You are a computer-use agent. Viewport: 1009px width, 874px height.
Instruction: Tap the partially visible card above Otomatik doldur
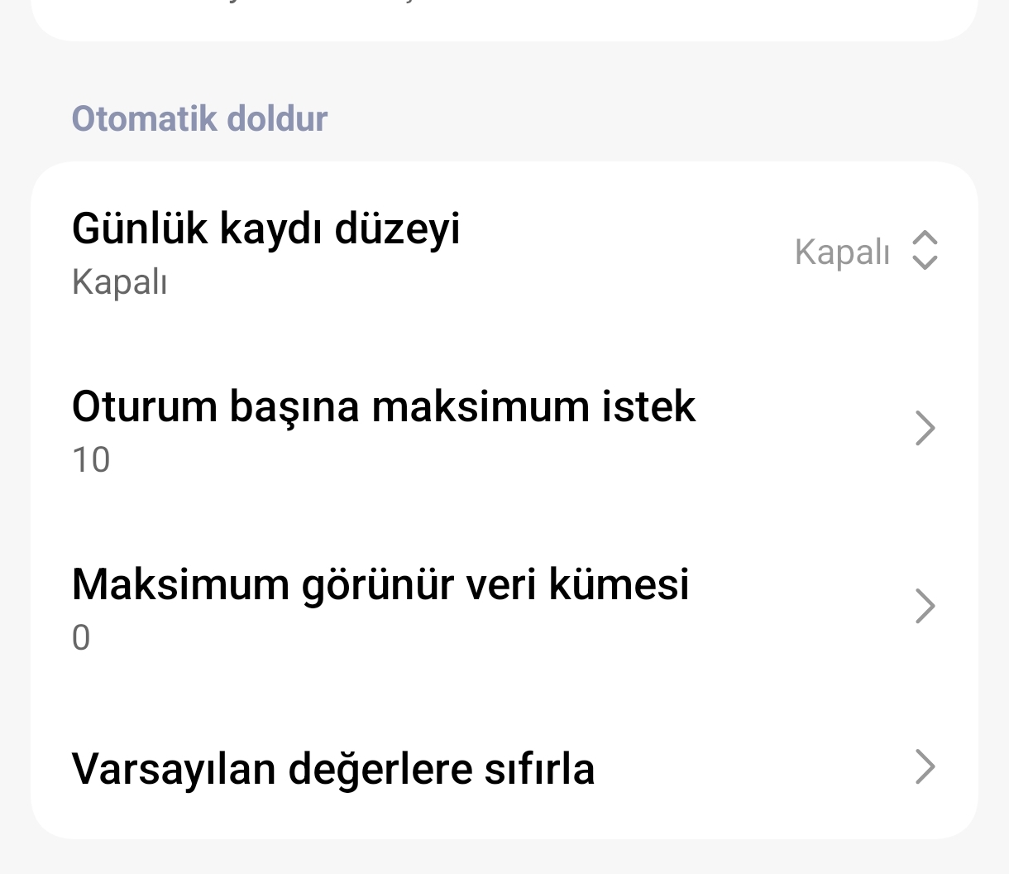[504, 20]
